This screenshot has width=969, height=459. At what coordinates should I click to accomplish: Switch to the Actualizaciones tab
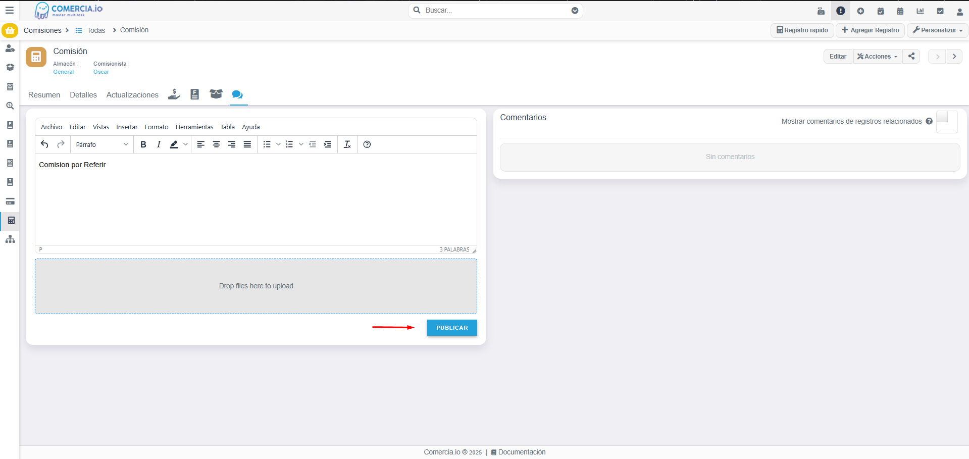pyautogui.click(x=132, y=95)
